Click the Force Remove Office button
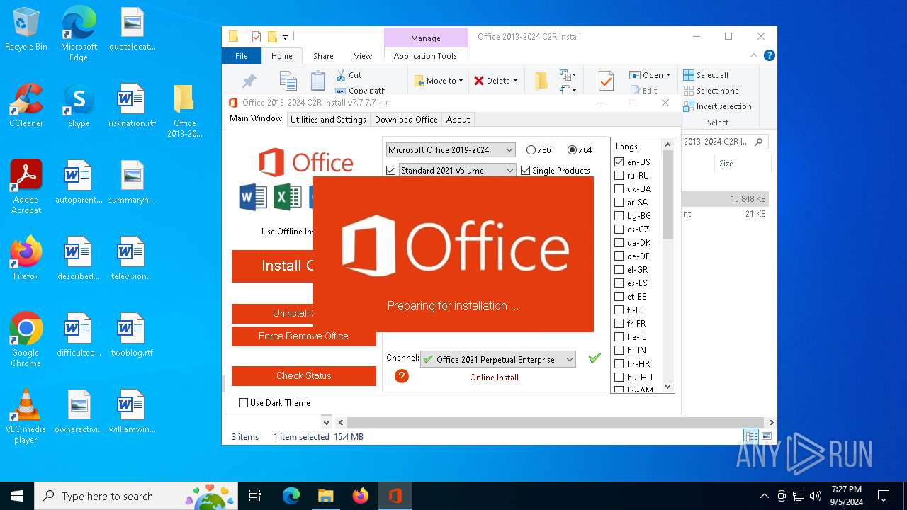The width and height of the screenshot is (907, 510). coord(303,336)
